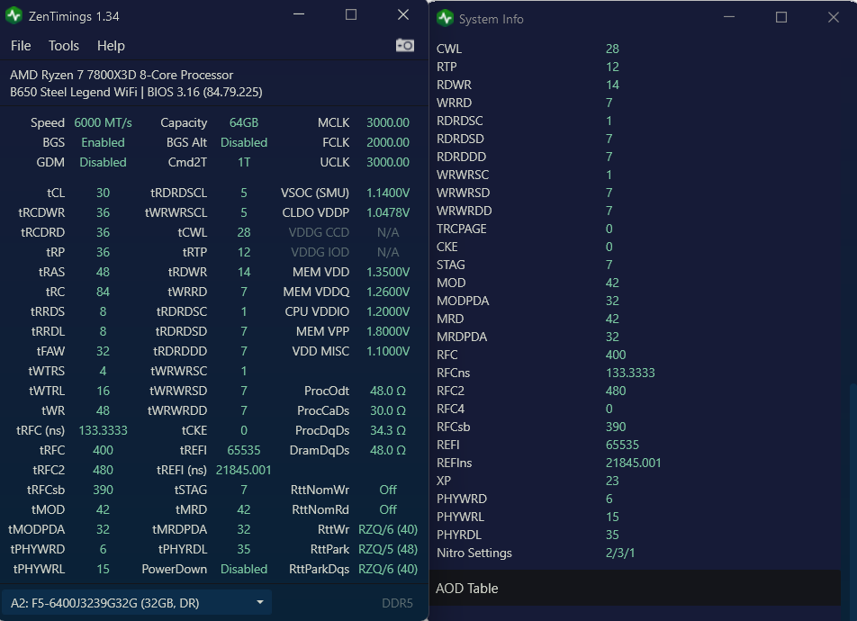
Task: Click the Nitro Settings row in System Info
Action: (x=634, y=553)
